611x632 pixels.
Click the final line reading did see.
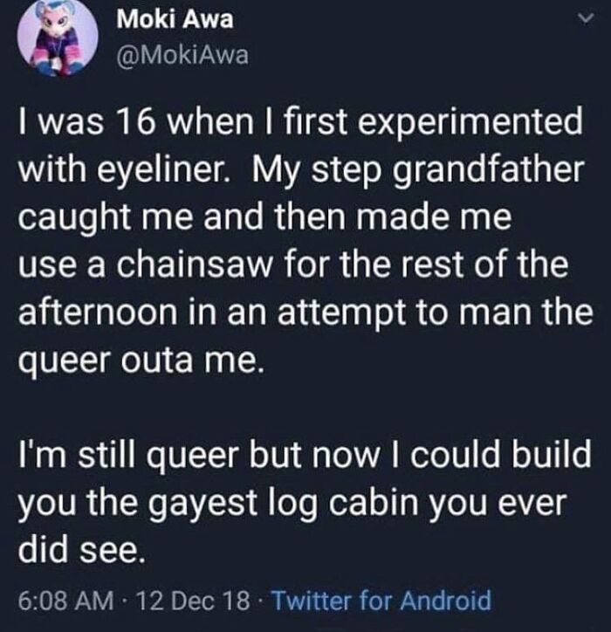point(80,550)
